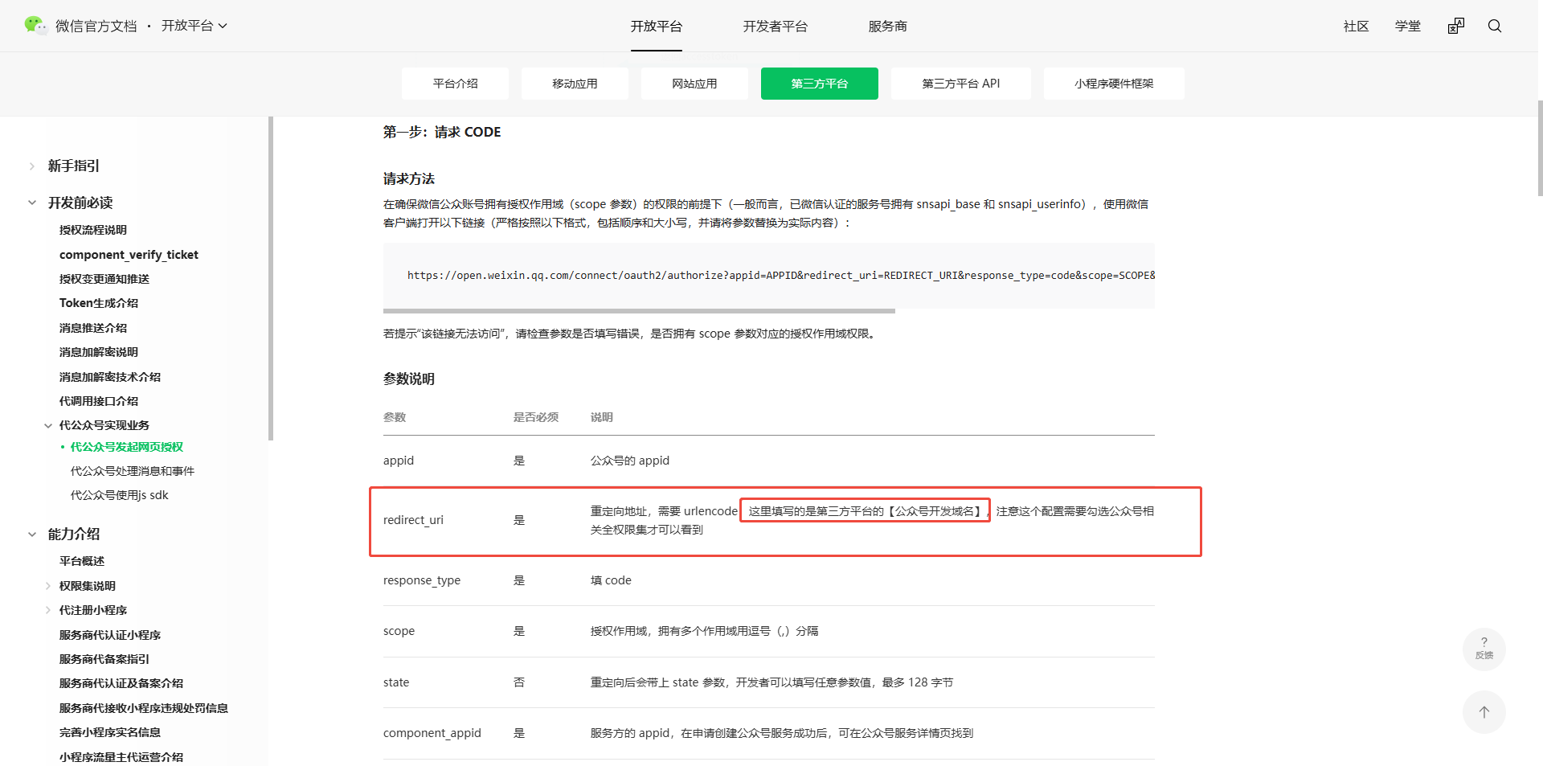Open 服务商代备案指引 in the sidebar

[104, 659]
